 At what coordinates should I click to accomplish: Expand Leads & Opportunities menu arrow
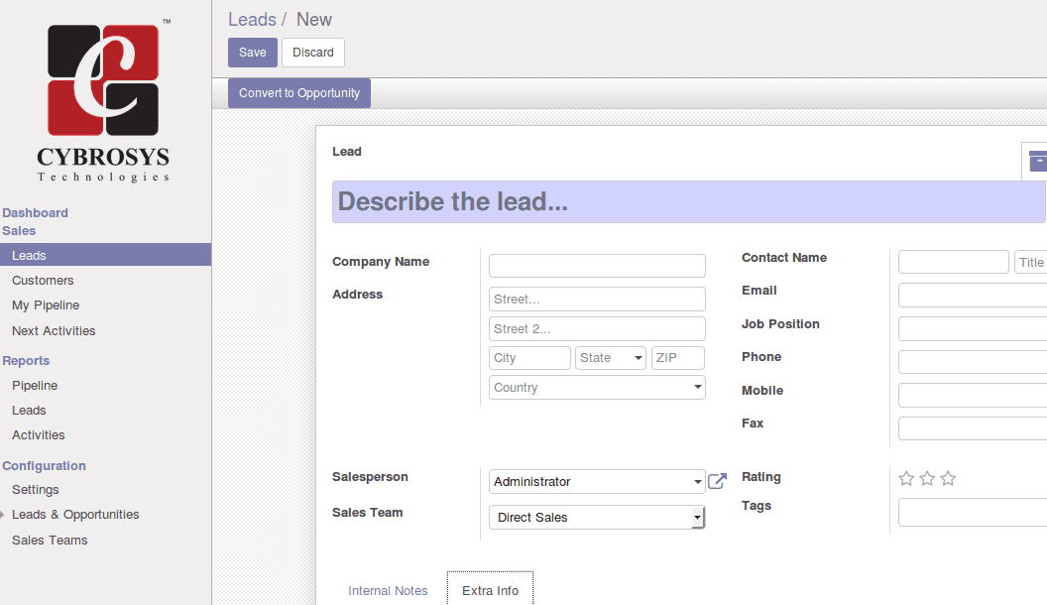tap(3, 515)
